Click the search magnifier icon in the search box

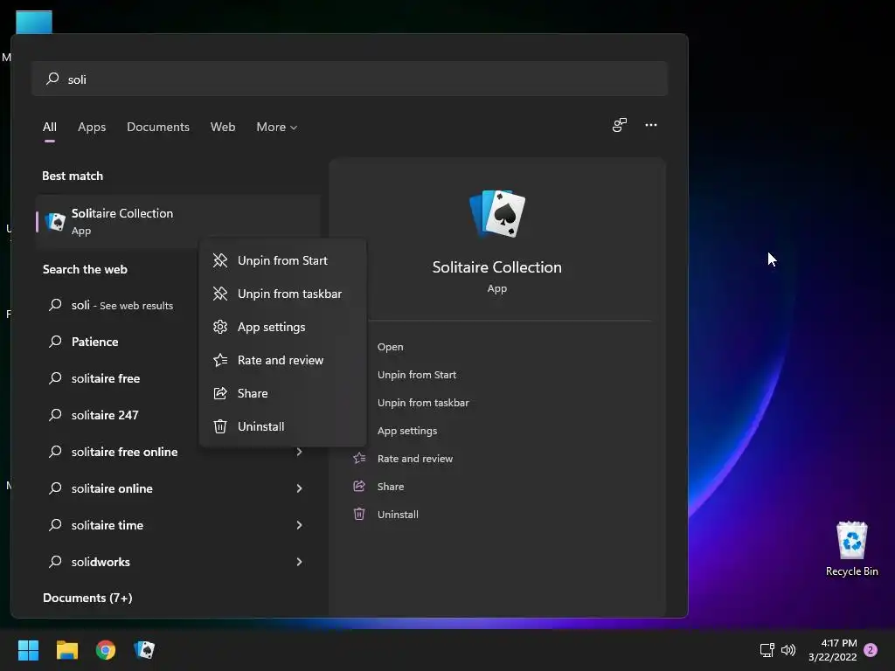[x=52, y=79]
